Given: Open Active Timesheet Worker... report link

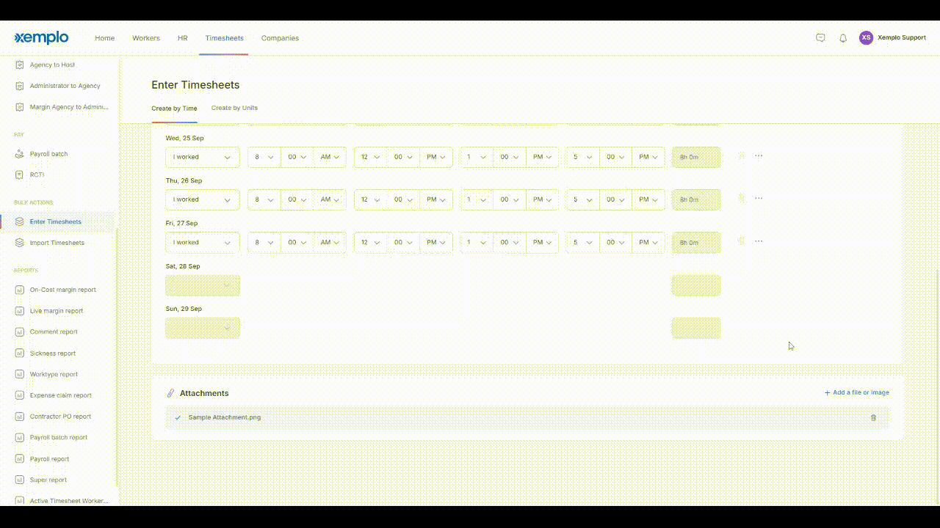Looking at the screenshot, I should (69, 501).
